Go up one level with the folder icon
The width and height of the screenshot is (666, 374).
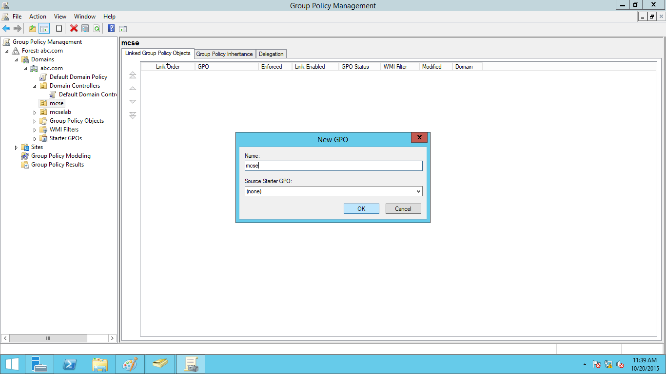point(32,29)
